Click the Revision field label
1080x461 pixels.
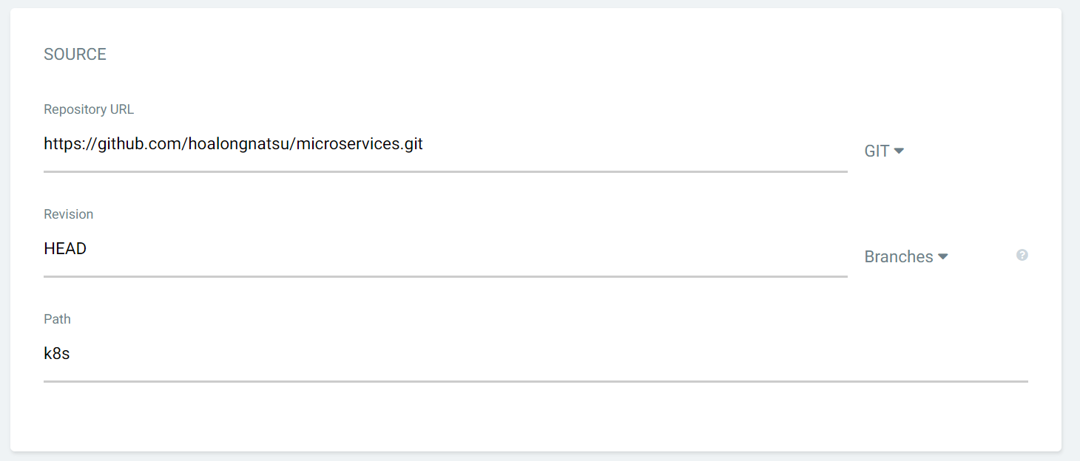click(69, 214)
